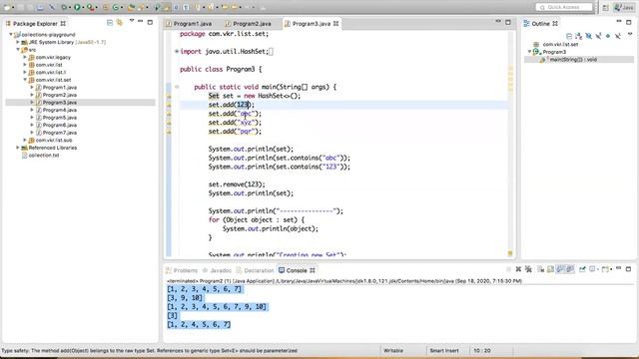Toggle Hide Non-Public Members green circle in Outline
Viewport: 639px width, 359px height.
(608, 36)
